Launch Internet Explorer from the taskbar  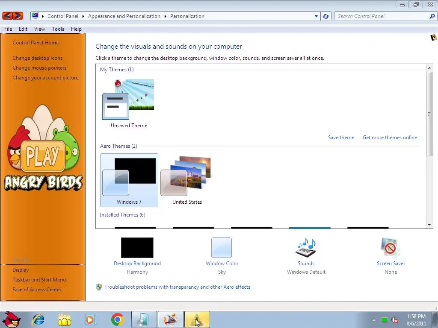tap(38, 319)
